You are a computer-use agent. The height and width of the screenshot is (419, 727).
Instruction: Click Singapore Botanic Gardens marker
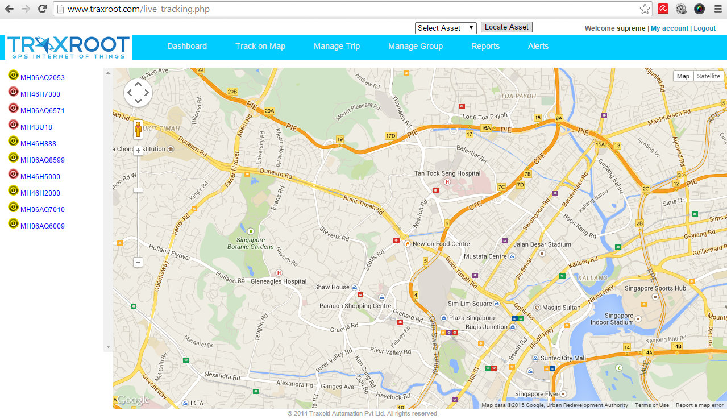(x=251, y=231)
